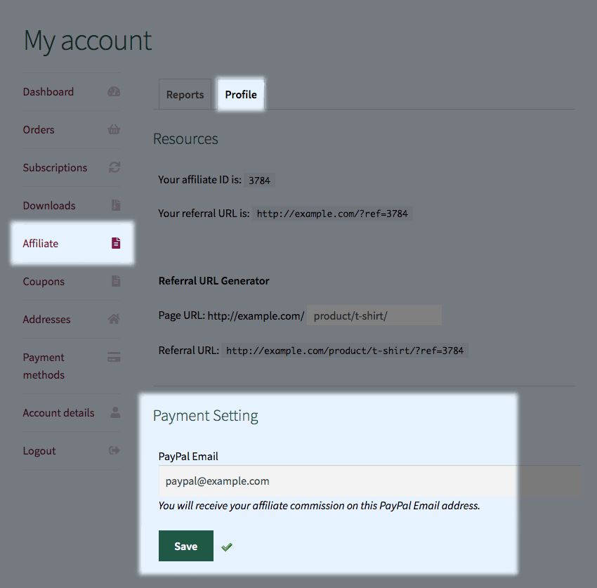
Task: Go to Account details page
Action: [58, 413]
